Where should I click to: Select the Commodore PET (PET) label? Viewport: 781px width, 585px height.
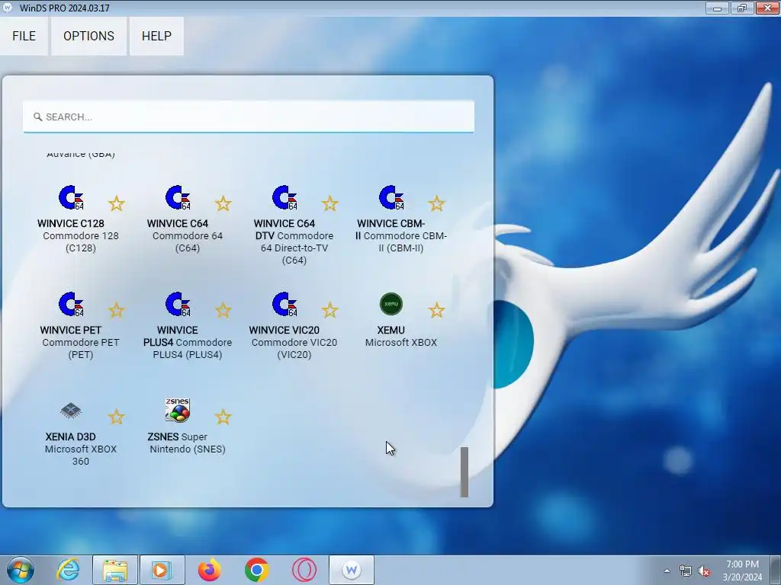pyautogui.click(x=81, y=349)
